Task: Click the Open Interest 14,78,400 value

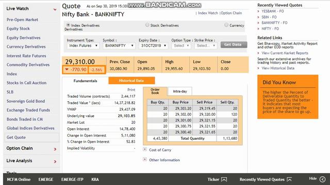Action: pos(127,129)
